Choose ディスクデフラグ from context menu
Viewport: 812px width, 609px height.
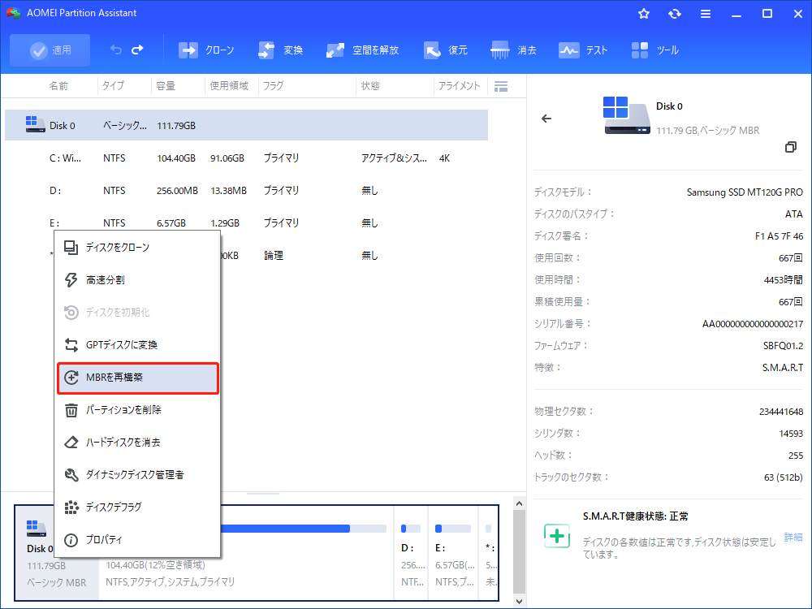click(138, 508)
